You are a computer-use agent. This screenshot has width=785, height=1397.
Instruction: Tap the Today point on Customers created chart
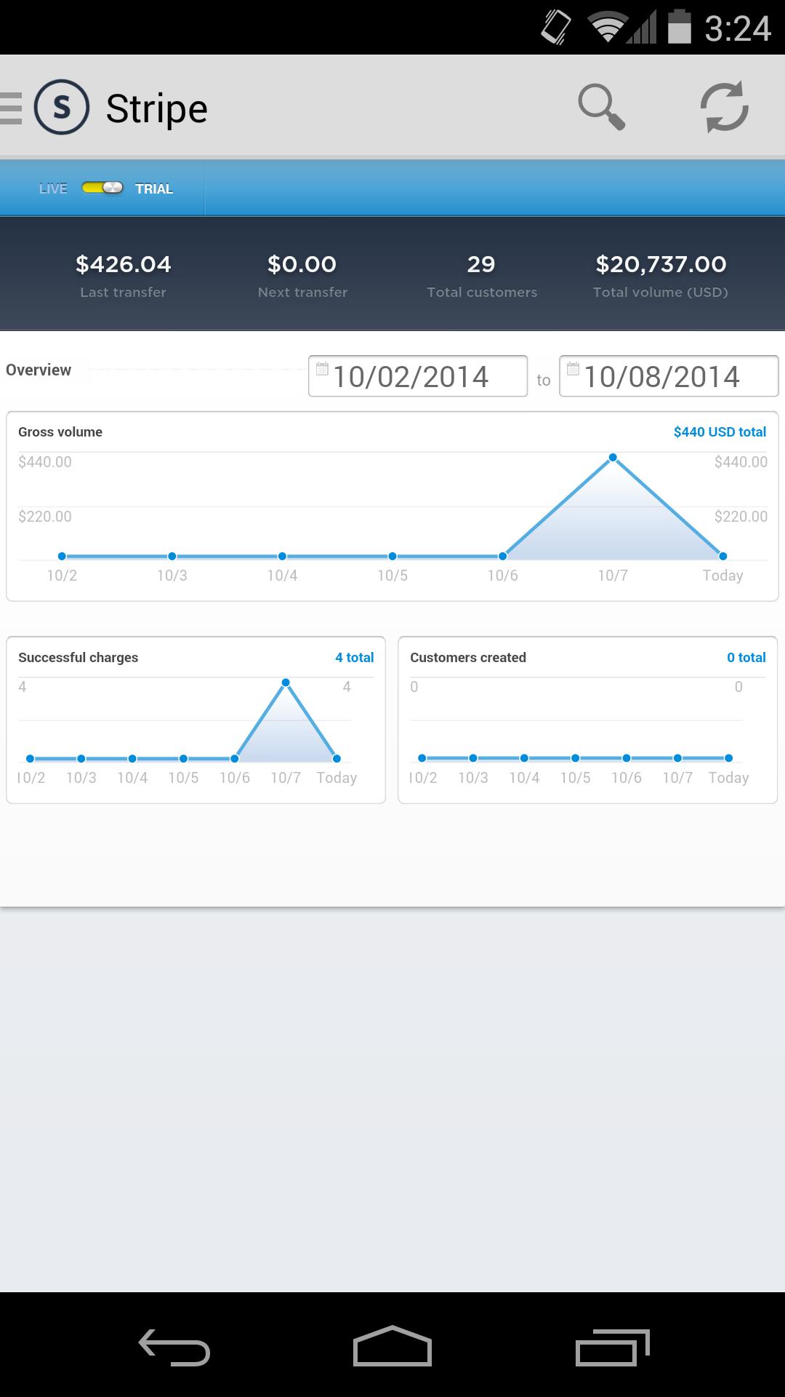[x=728, y=758]
